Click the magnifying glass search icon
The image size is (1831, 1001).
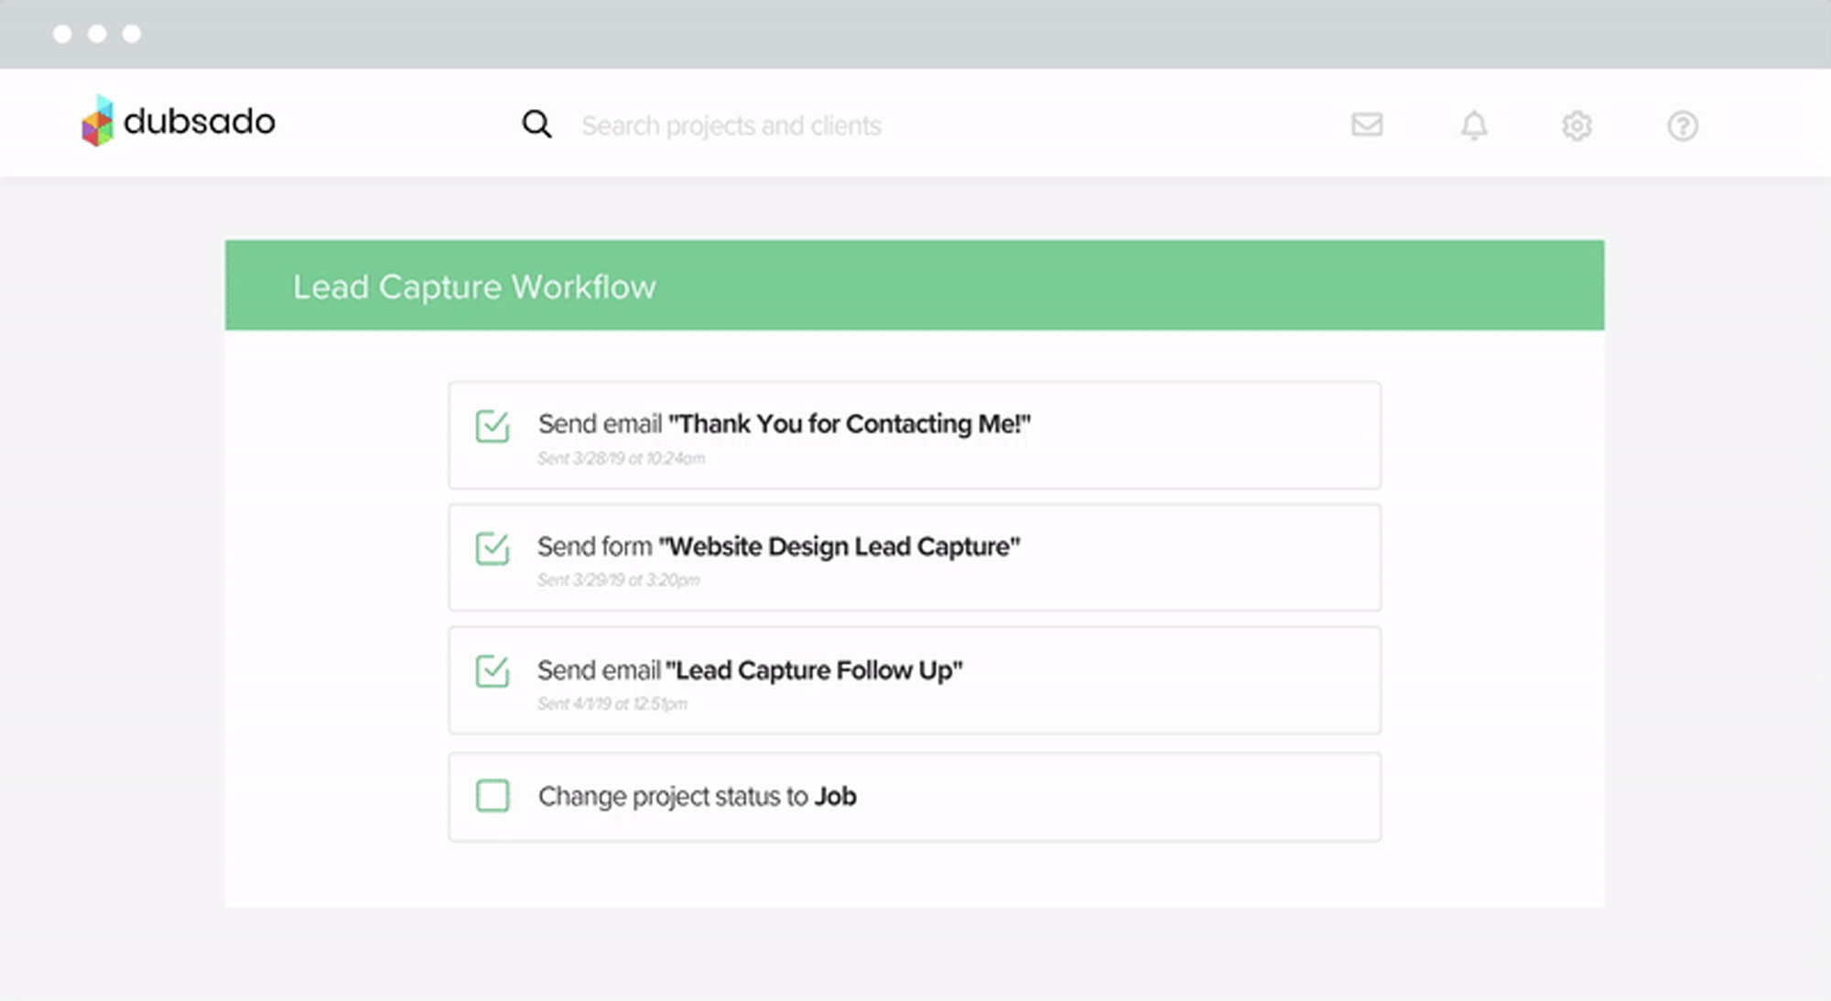pyautogui.click(x=536, y=125)
